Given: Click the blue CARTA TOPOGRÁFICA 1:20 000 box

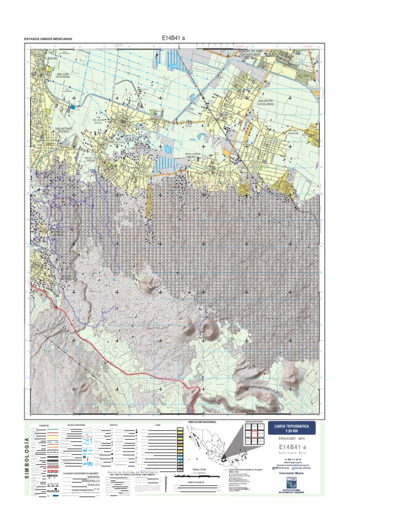Looking at the screenshot, I should [x=292, y=428].
